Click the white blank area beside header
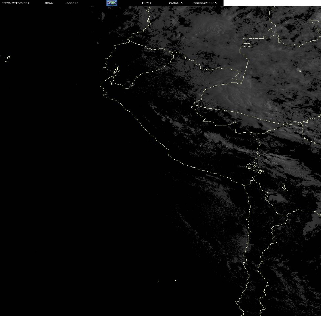The image size is (321, 316). pyautogui.click(x=272, y=3)
